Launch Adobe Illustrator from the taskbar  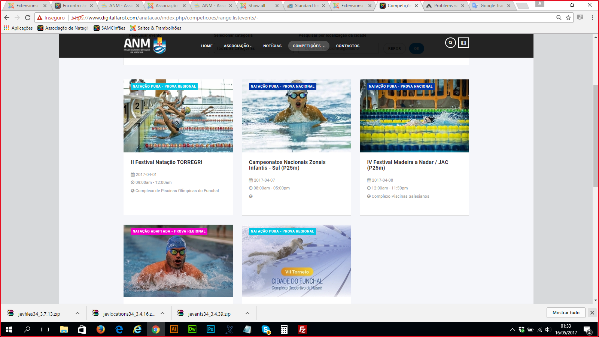[x=174, y=330]
